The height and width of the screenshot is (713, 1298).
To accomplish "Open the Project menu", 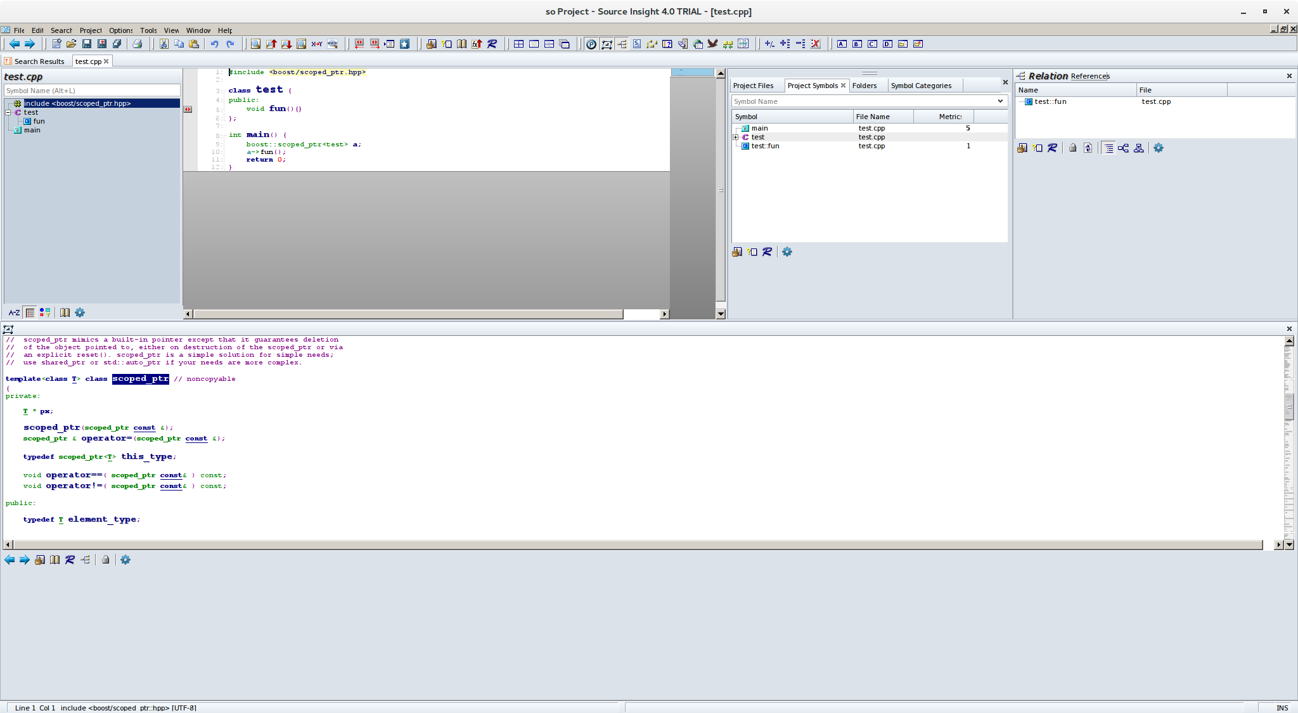I will (91, 30).
